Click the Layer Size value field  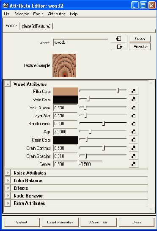pos(65,116)
